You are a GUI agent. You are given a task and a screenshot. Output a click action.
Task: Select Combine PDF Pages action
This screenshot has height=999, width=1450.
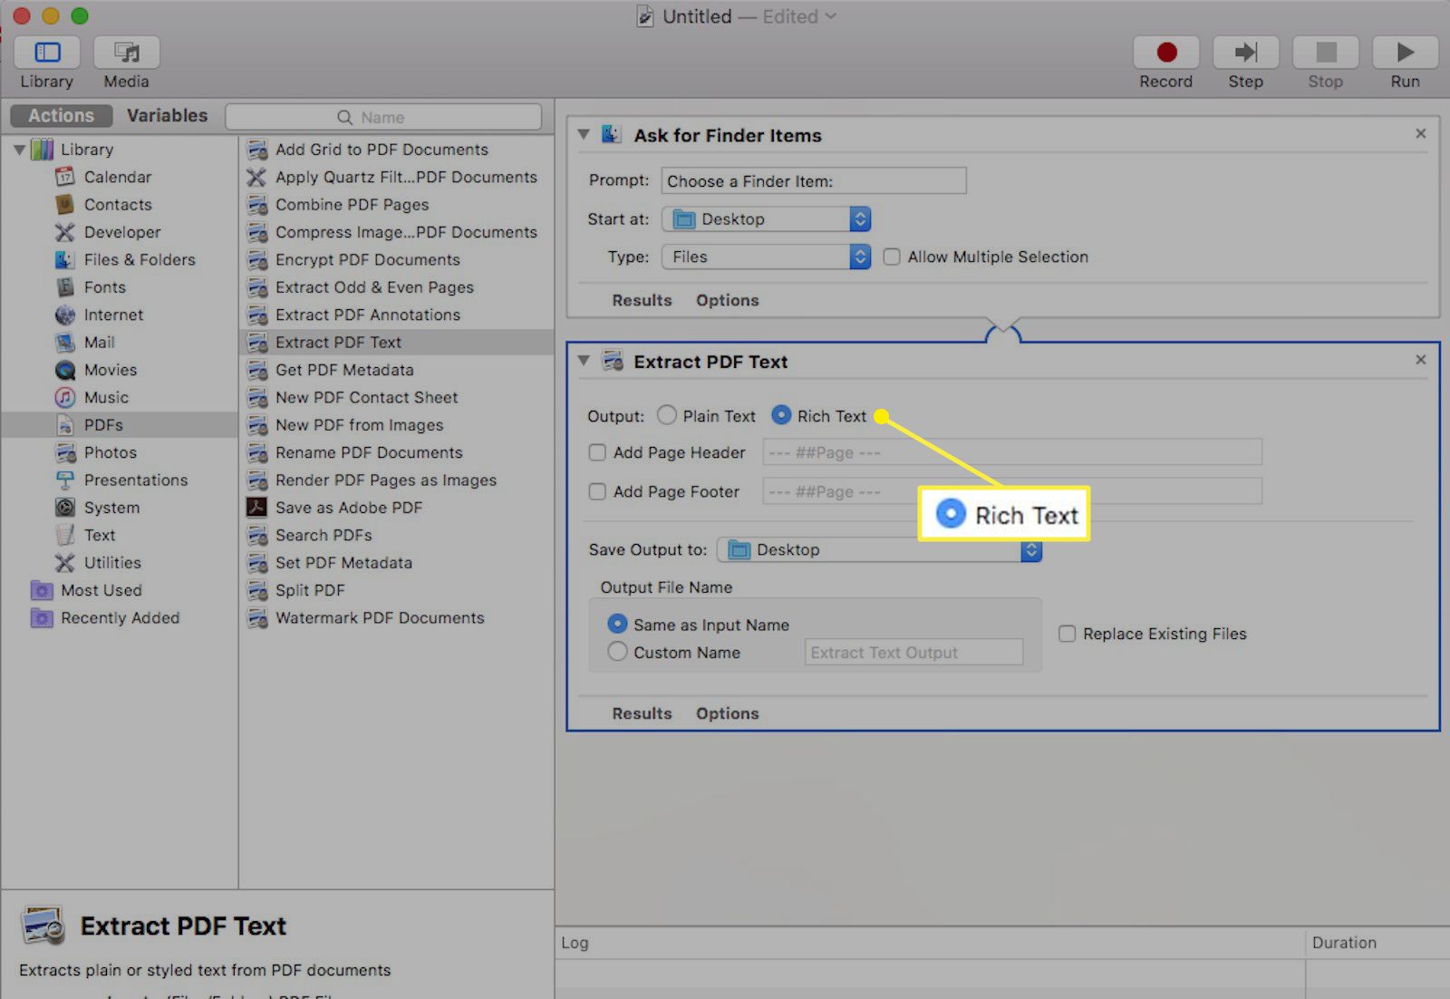[x=397, y=205]
